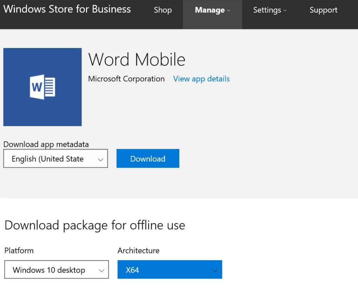Click the Word Mobile heading
Viewport: 358px width, 288px height.
click(137, 59)
